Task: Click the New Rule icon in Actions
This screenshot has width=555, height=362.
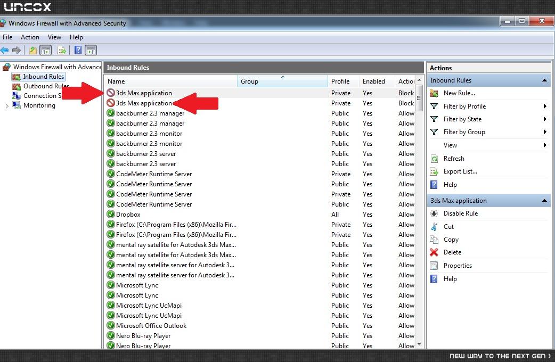Action: pos(434,93)
